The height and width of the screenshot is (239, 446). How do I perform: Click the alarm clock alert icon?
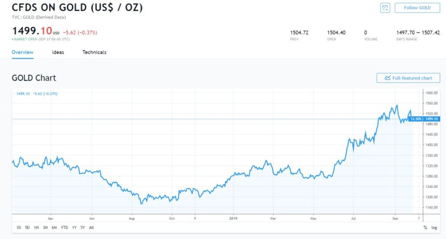[x=385, y=8]
